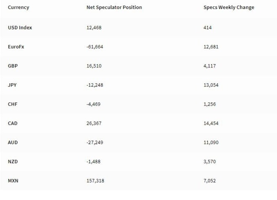
Task: Select the 414 USD Index weekly change
Action: (x=207, y=28)
